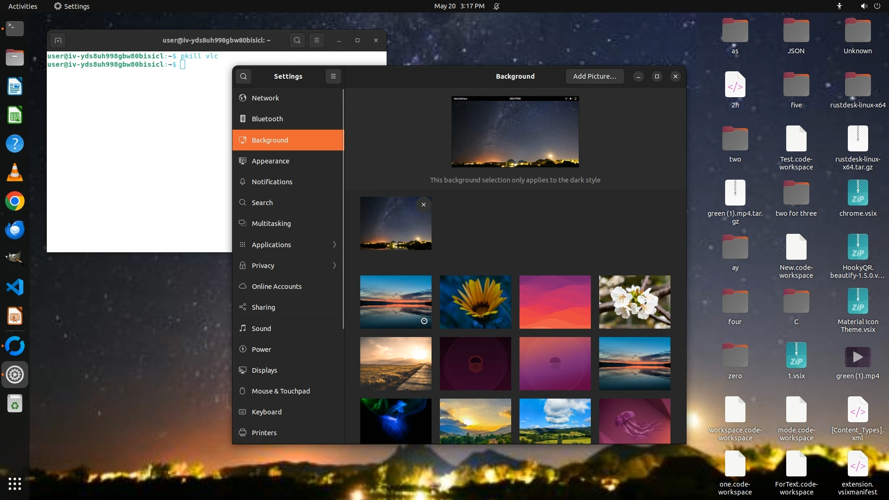Expand the Applications settings chevron
The image size is (889, 500).
[334, 244]
